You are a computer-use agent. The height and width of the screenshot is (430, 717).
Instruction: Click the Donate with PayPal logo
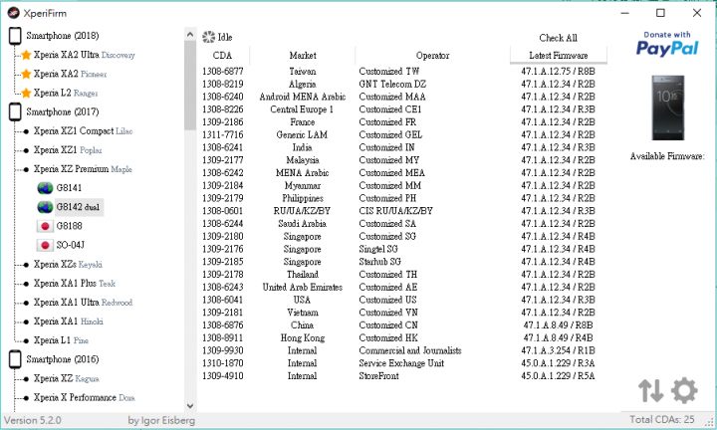click(x=667, y=44)
